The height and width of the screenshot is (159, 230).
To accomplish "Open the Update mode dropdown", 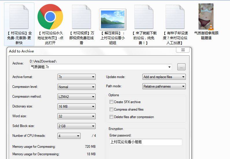I will (164, 77).
